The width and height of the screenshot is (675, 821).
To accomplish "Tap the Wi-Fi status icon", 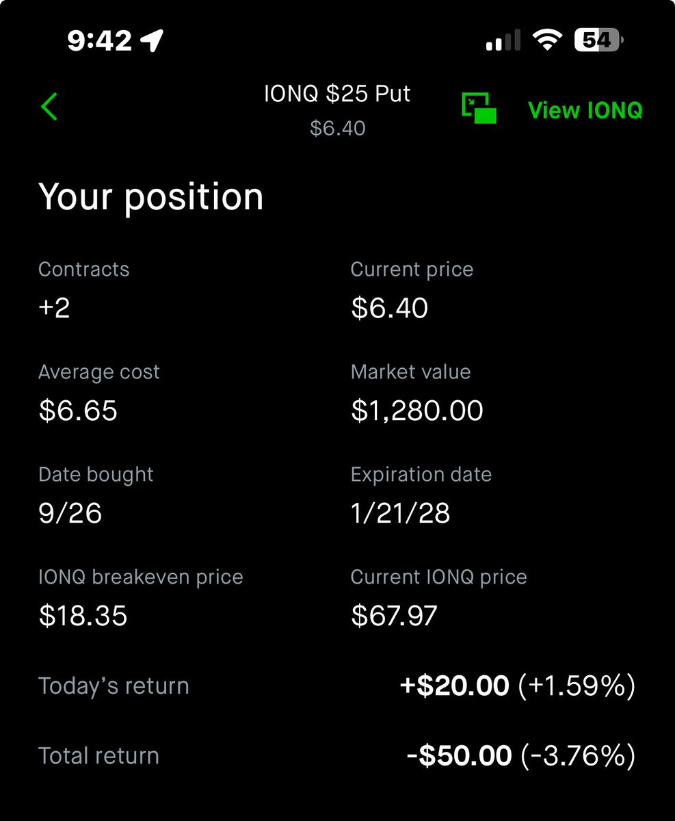I will click(546, 41).
